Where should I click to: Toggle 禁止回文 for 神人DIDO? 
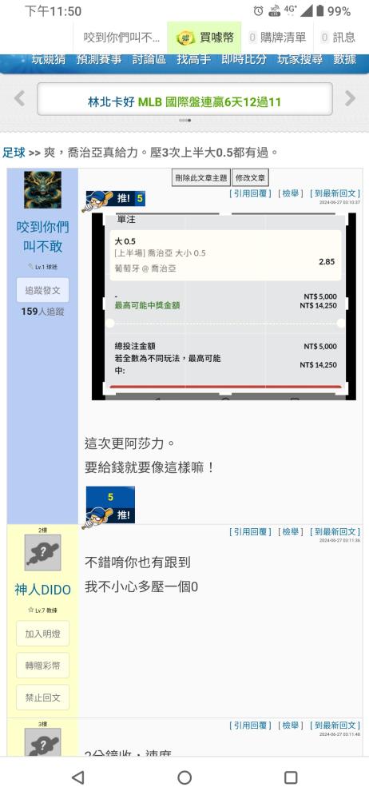point(42,697)
